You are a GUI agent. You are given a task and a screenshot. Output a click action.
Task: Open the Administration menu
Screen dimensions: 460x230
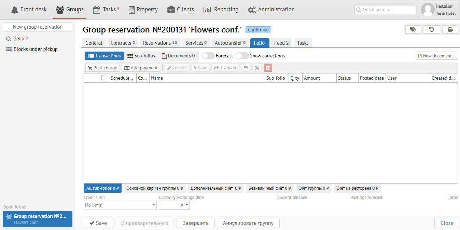pos(271,10)
